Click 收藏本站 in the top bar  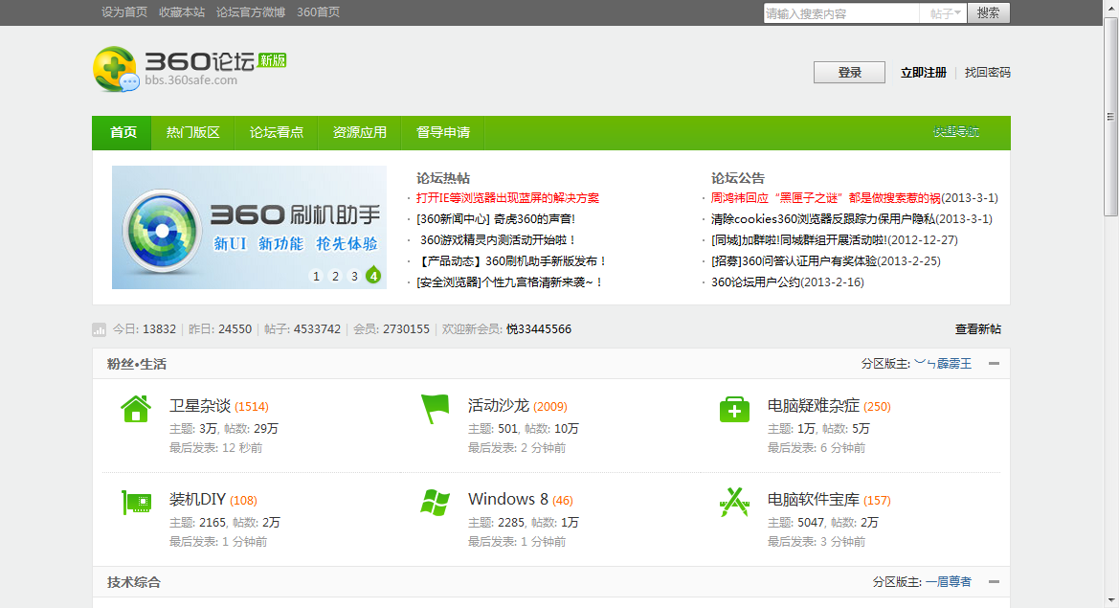pyautogui.click(x=182, y=12)
